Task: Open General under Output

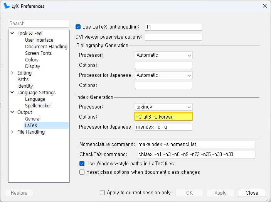Action: point(32,119)
